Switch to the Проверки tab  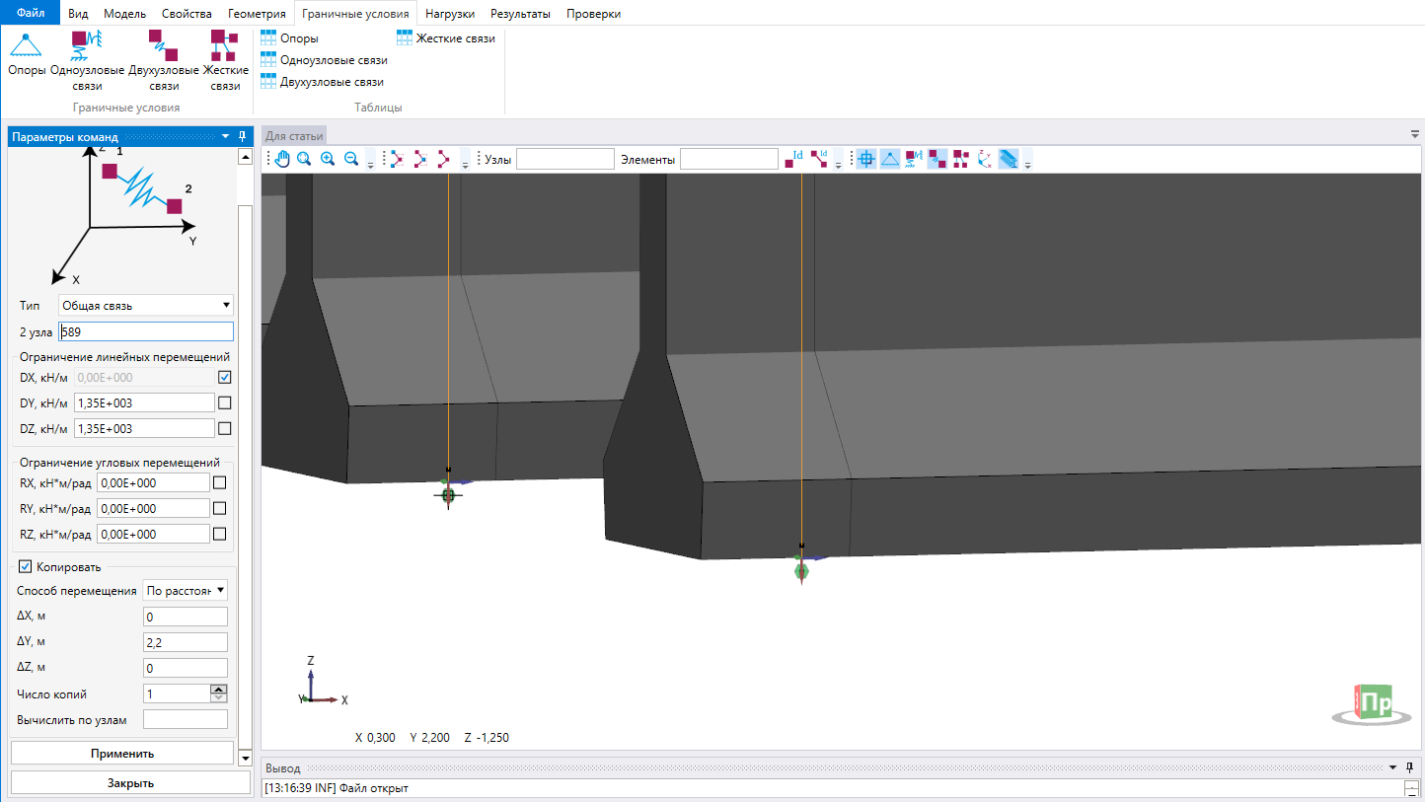pyautogui.click(x=594, y=14)
